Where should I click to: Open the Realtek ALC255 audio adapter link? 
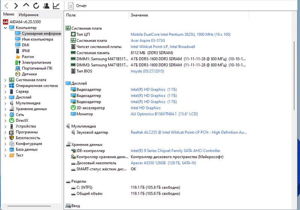click(x=189, y=133)
